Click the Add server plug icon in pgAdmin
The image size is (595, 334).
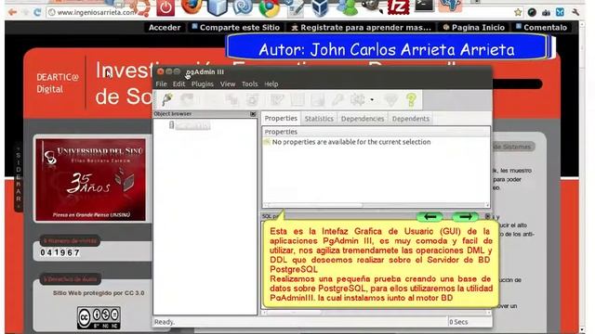tap(167, 99)
